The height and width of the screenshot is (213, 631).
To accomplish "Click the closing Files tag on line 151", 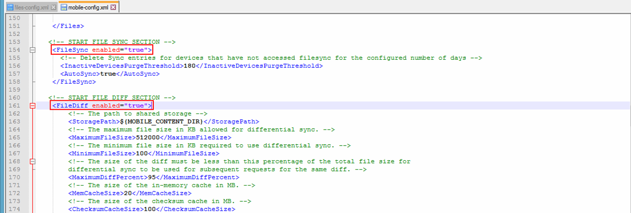I will pyautogui.click(x=68, y=26).
